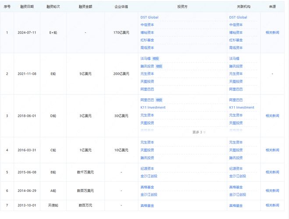This screenshot has height=219, width=289.
Task: Click the 领投 tag next to 淡马锡
Action: pyautogui.click(x=155, y=59)
